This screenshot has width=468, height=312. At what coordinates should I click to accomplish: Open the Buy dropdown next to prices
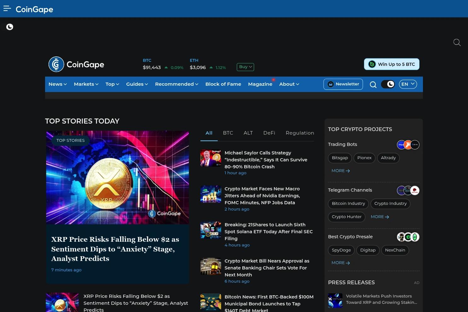(246, 67)
